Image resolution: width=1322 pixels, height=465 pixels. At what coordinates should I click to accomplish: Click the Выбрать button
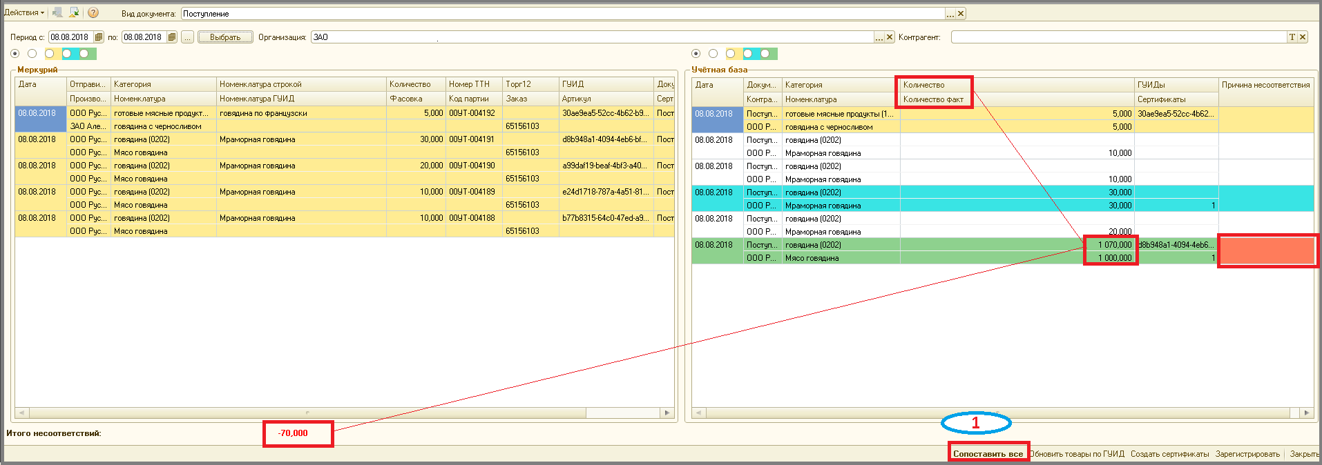coord(225,37)
